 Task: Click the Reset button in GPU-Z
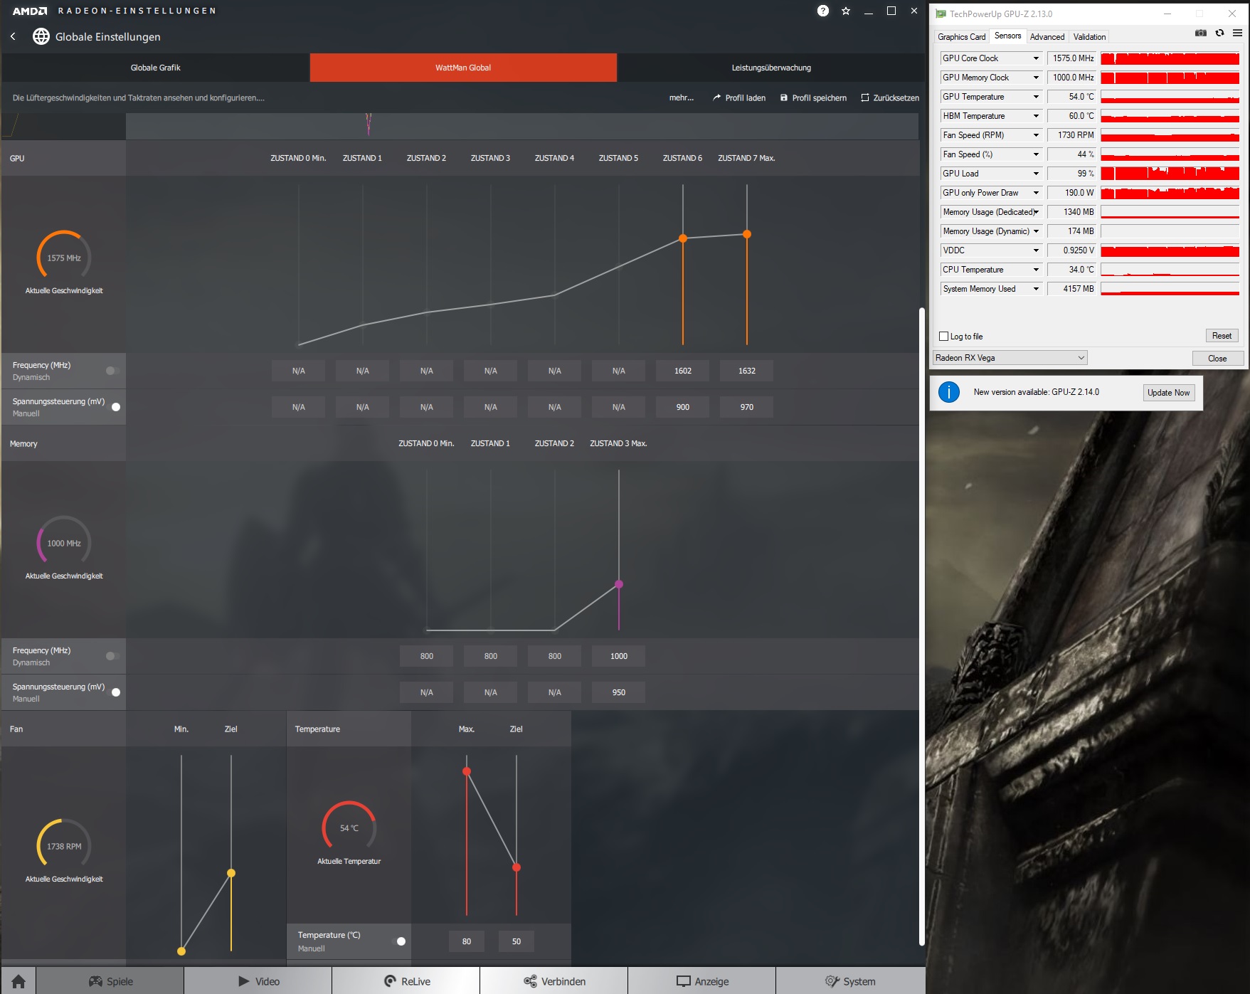(x=1222, y=336)
